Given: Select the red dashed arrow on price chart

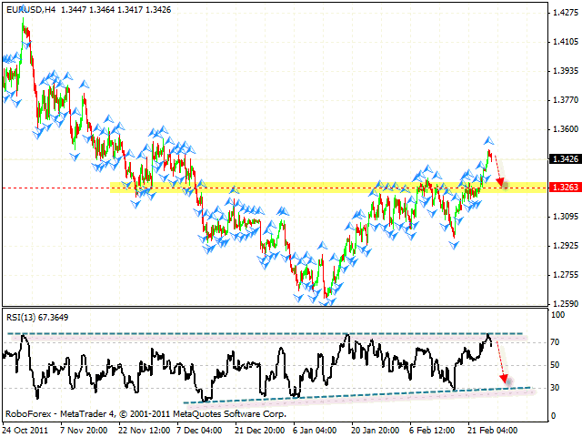Looking at the screenshot, I should [x=499, y=169].
